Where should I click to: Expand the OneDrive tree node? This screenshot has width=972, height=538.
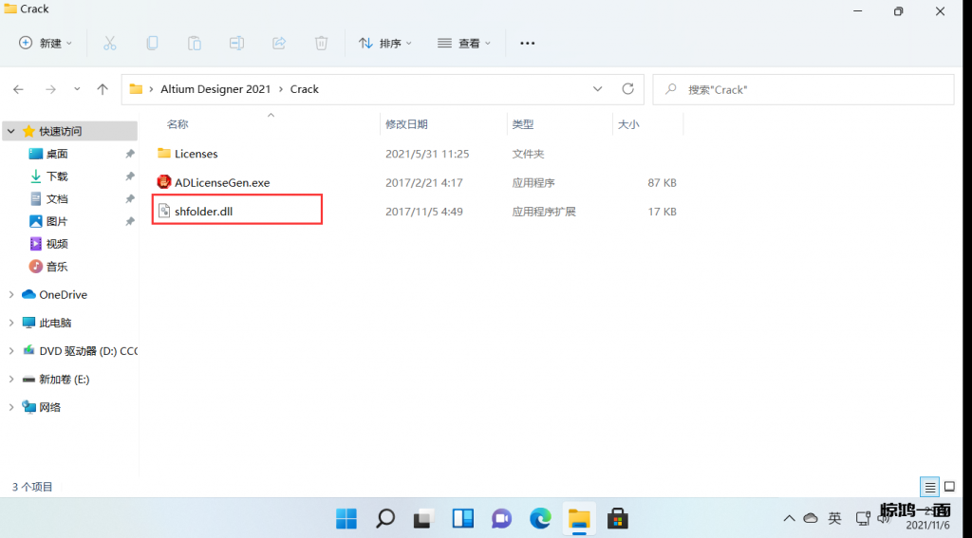(11, 295)
